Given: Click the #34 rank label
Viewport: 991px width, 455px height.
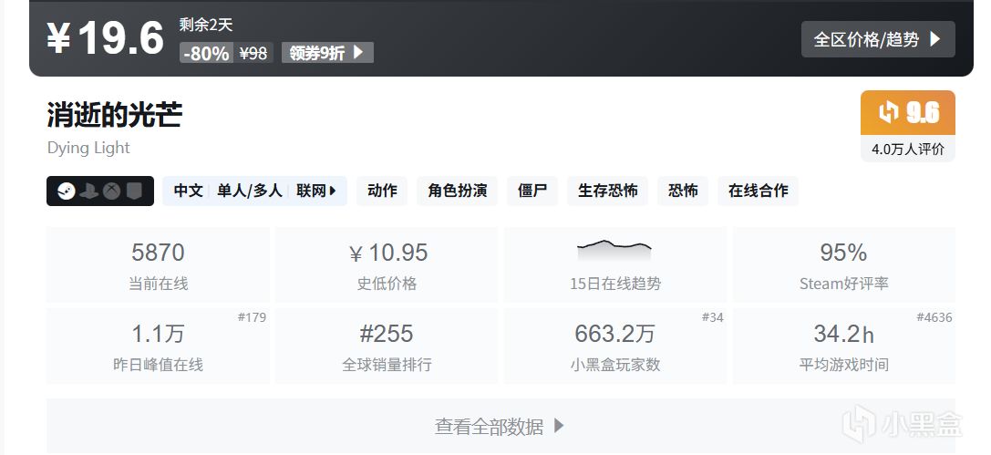Looking at the screenshot, I should click(712, 317).
